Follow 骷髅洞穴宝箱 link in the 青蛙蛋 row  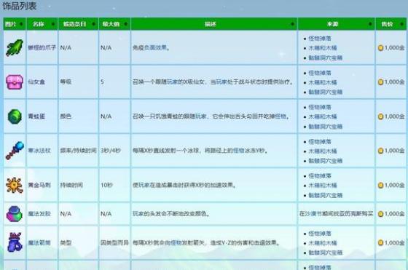(325, 127)
